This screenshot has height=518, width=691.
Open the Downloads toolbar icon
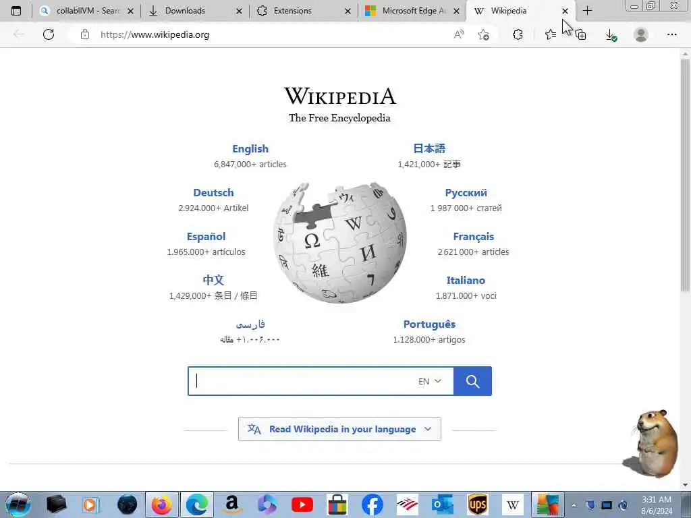pyautogui.click(x=611, y=35)
